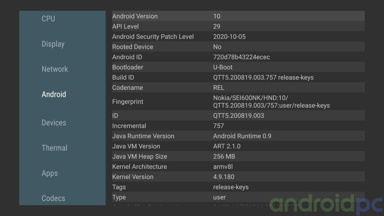The width and height of the screenshot is (384, 216).
Task: Open the Apps section
Action: (x=50, y=173)
